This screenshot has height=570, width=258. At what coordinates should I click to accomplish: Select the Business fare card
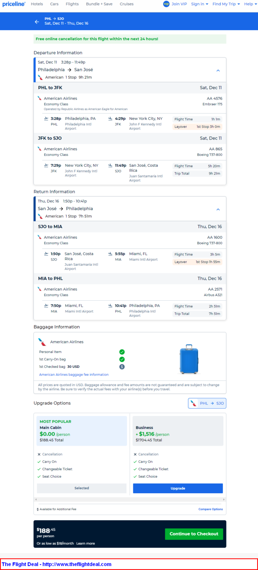coord(178,431)
